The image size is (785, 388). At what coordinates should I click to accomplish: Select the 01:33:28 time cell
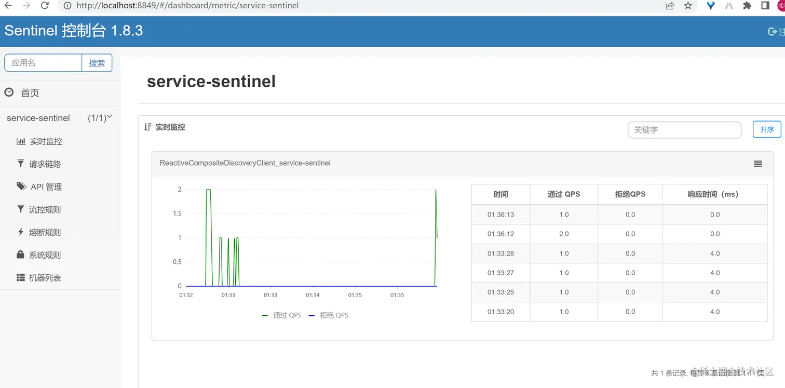(x=501, y=253)
